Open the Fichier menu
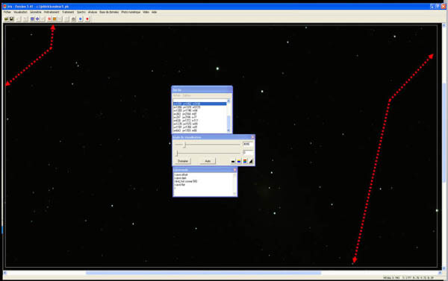The width and height of the screenshot is (448, 281). [7, 12]
